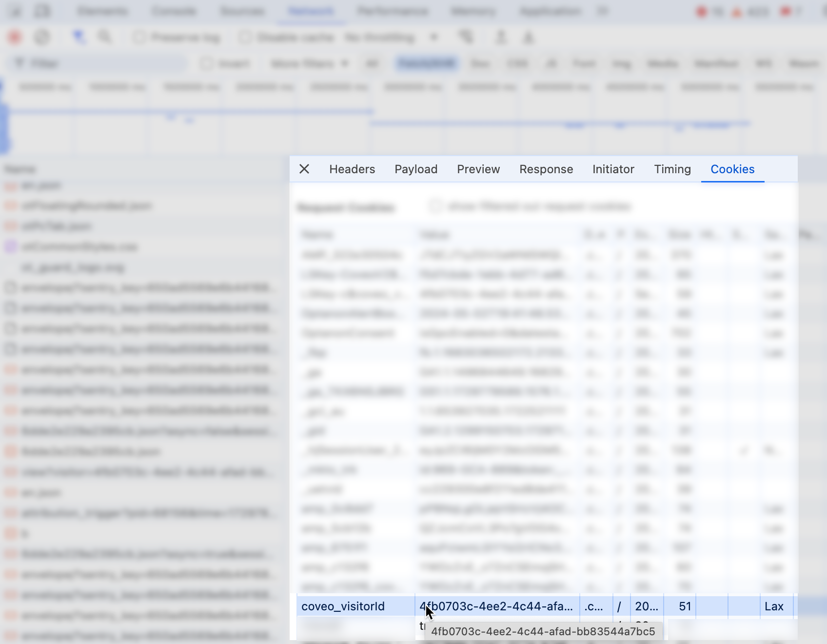Activate the inspect element picker icon
The image size is (827, 644).
(16, 11)
